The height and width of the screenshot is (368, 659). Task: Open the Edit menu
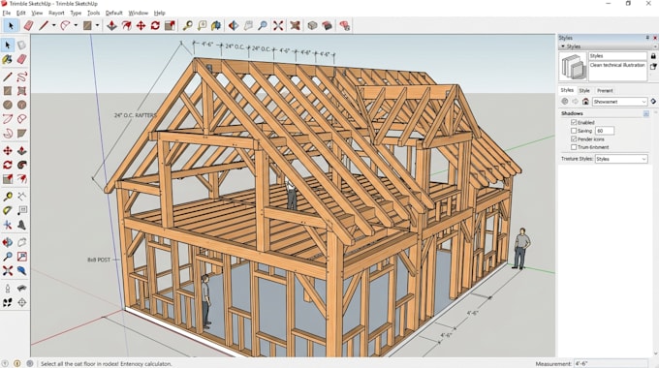(20, 13)
